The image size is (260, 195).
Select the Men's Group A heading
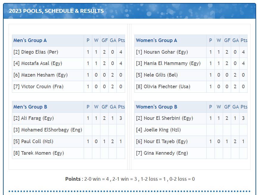pyautogui.click(x=30, y=40)
